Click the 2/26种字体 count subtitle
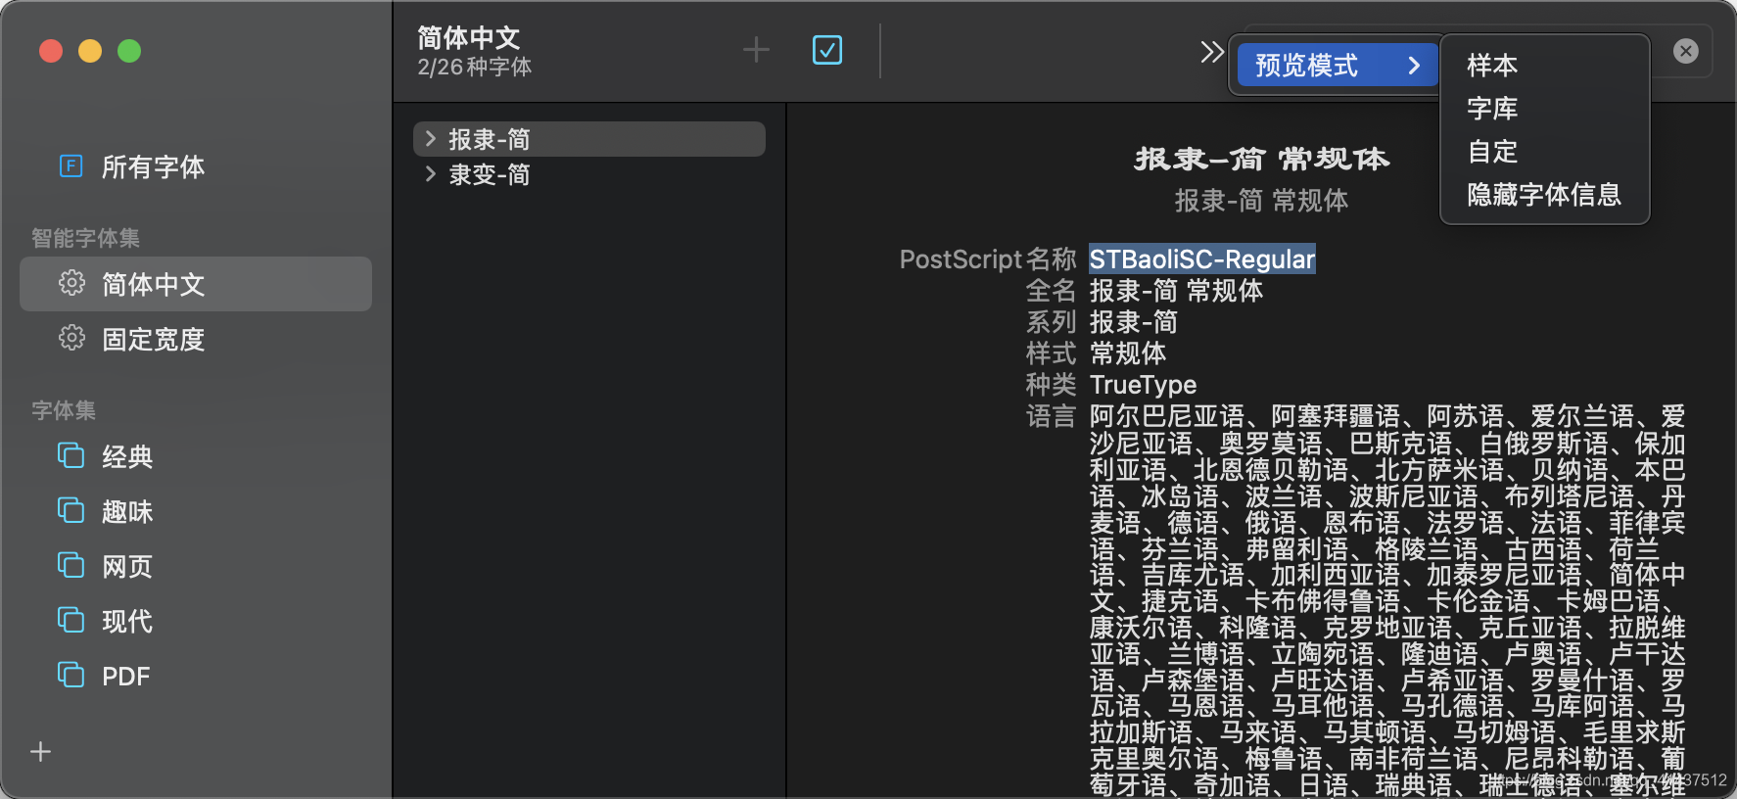The image size is (1737, 799). [x=475, y=68]
